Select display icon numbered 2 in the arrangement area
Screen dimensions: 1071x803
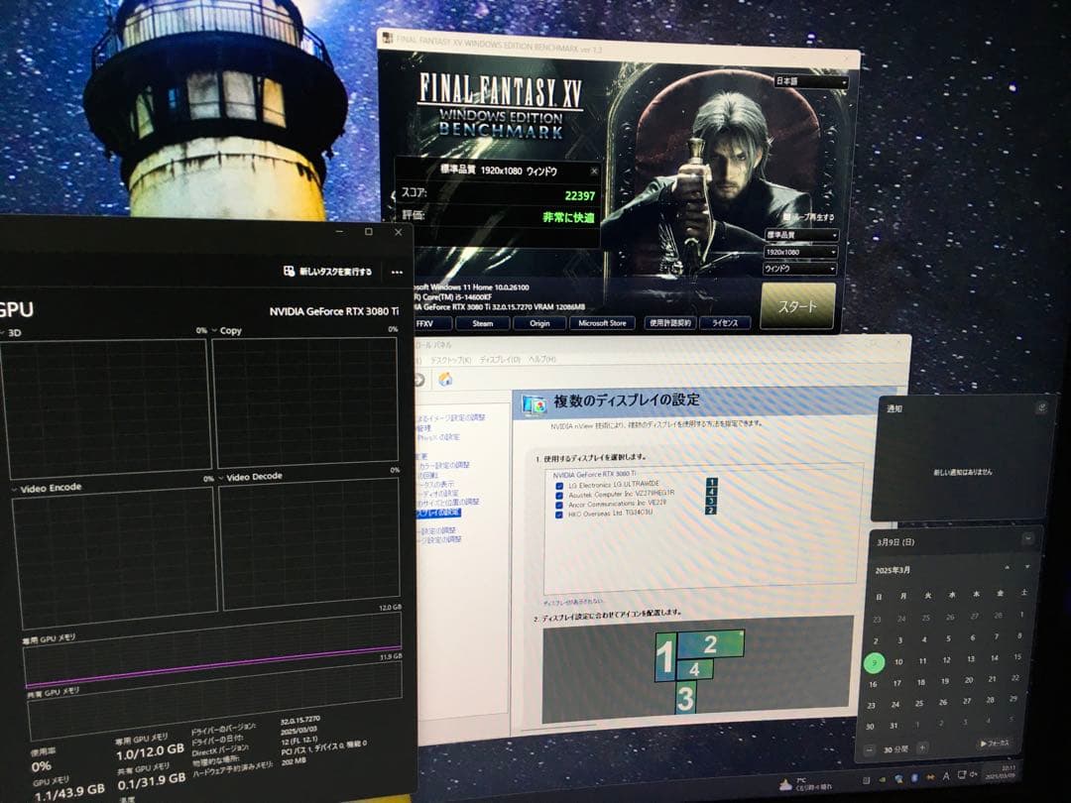(711, 644)
